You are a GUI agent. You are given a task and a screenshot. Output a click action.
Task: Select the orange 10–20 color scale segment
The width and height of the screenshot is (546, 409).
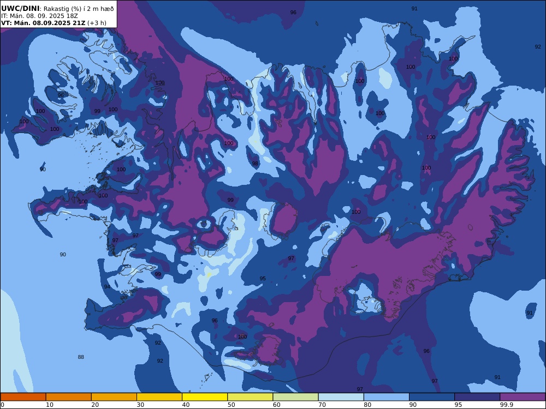click(69, 397)
